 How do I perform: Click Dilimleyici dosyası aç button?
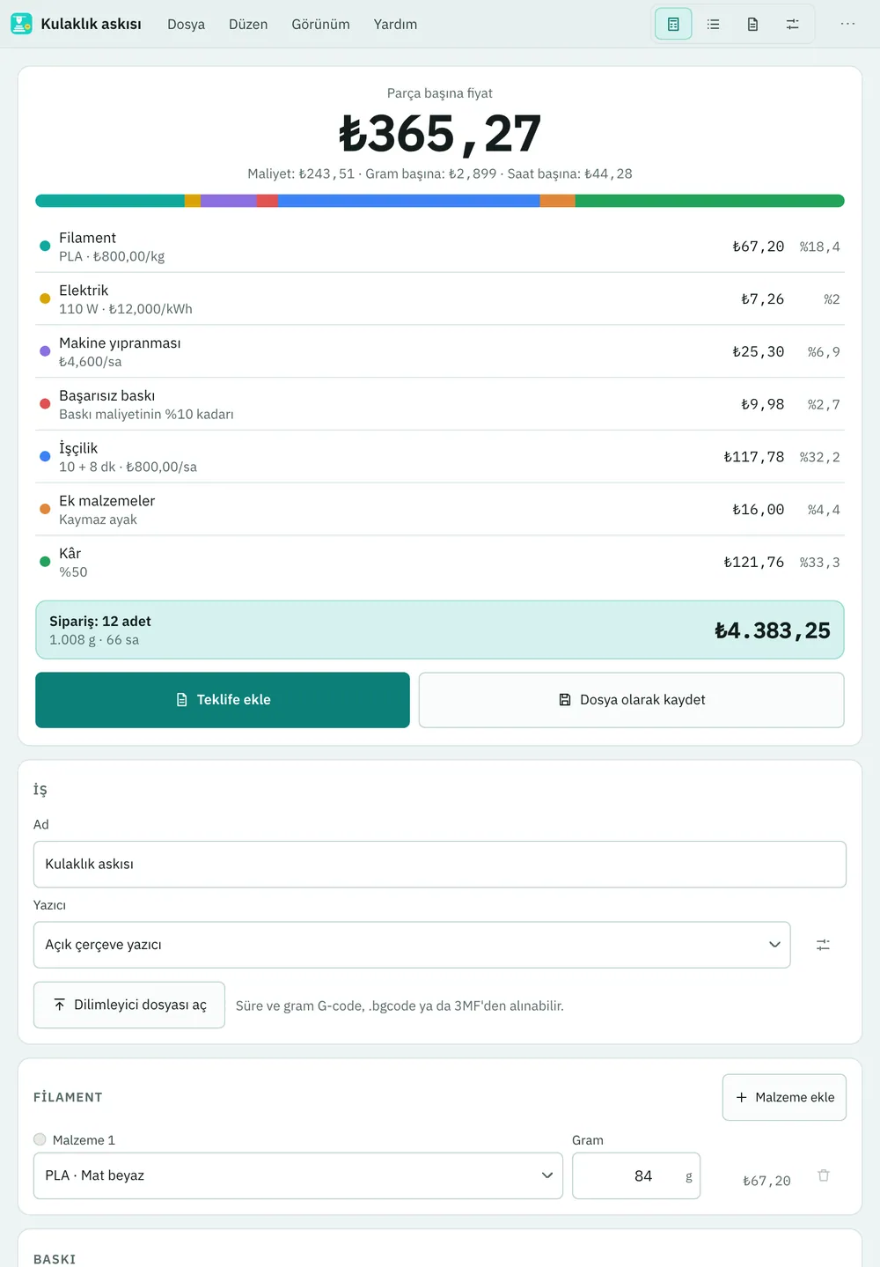pos(129,1005)
